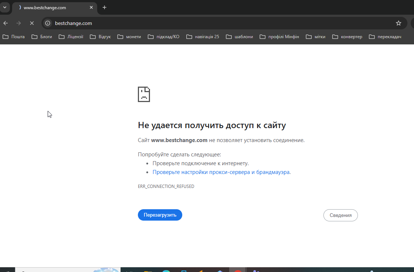414x272 pixels.
Task: Click the Перезагрузить reload button
Action: [160, 215]
